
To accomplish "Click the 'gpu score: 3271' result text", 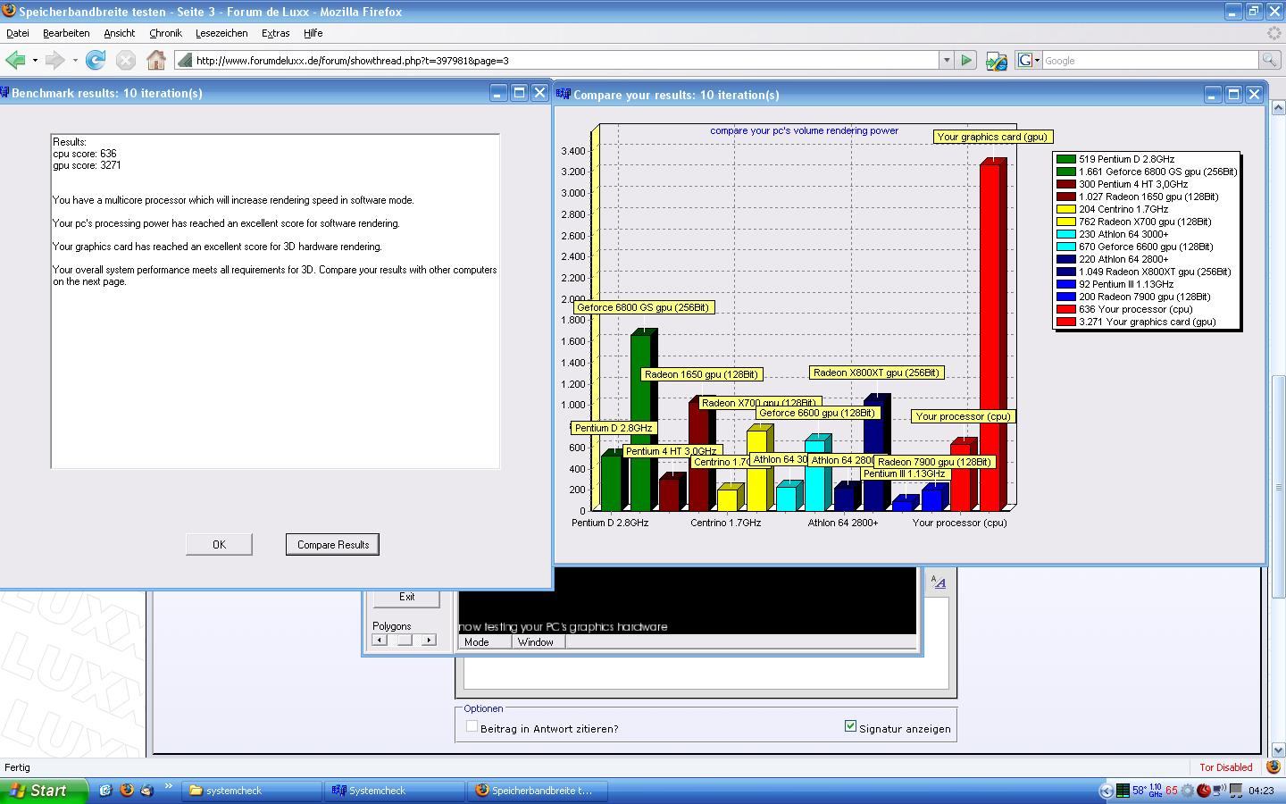I will [87, 165].
